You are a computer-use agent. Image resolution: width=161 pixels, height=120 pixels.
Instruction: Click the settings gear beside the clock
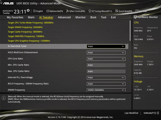pyautogui.click(x=28, y=10)
